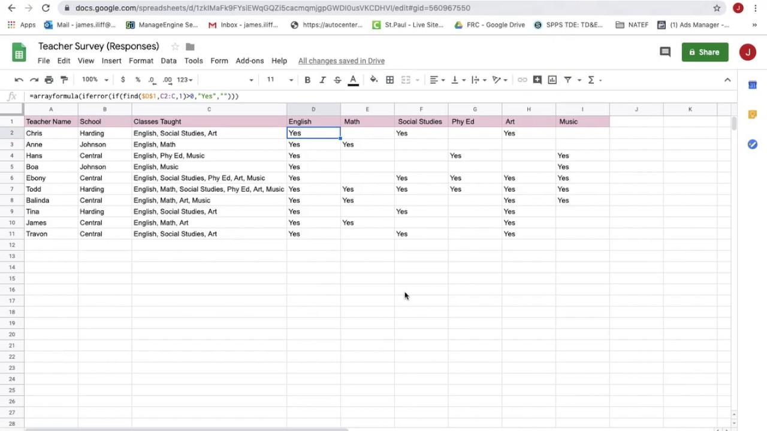The image size is (767, 431).
Task: Open the text color picker
Action: point(353,80)
